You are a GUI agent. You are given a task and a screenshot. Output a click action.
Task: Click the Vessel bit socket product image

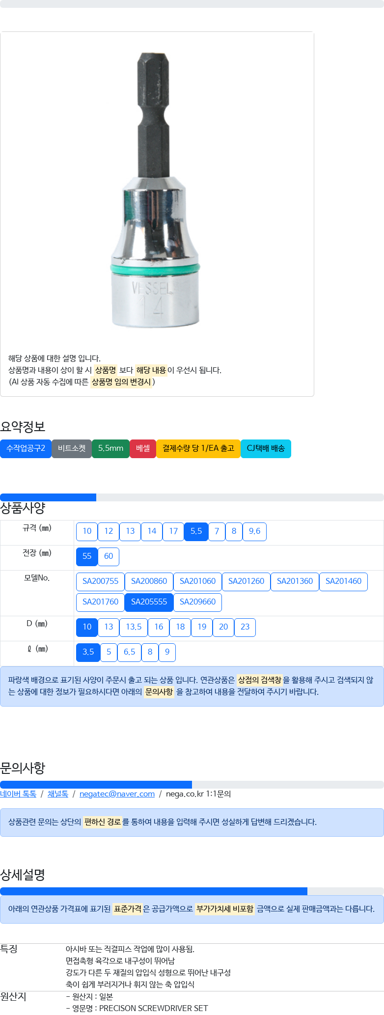[x=155, y=190]
